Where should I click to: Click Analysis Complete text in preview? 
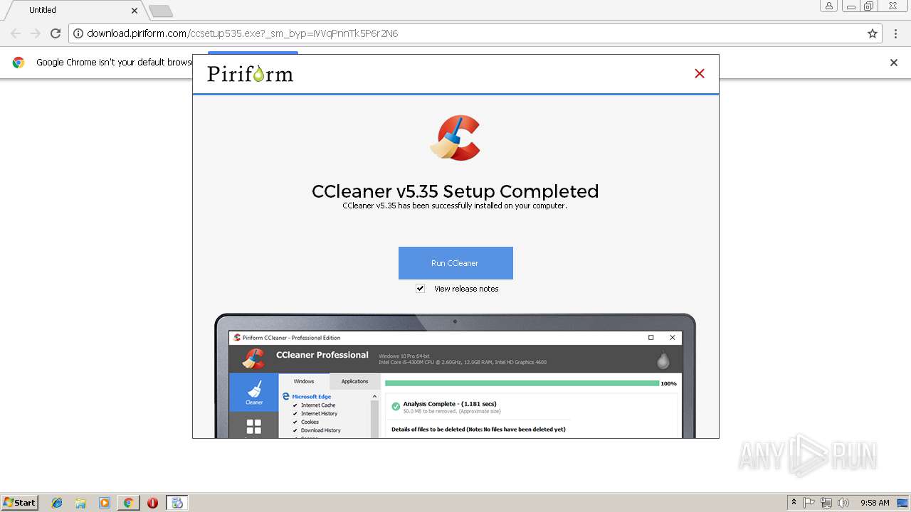450,404
